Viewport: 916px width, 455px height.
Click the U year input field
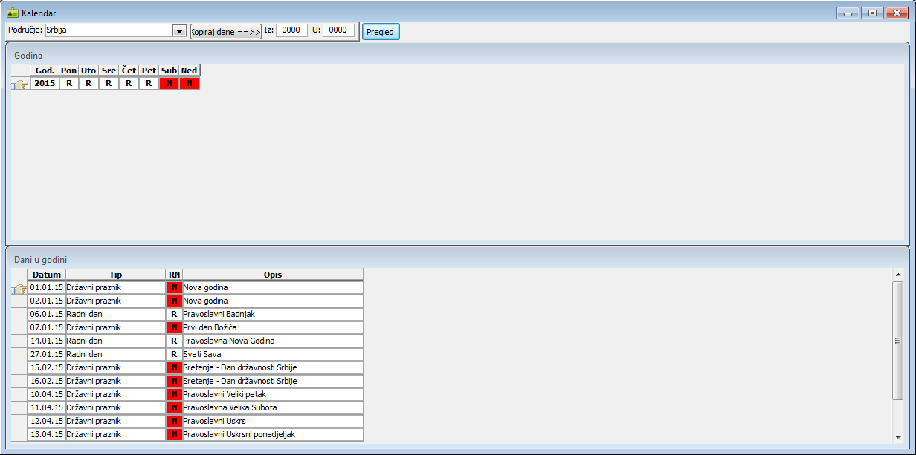pos(338,30)
